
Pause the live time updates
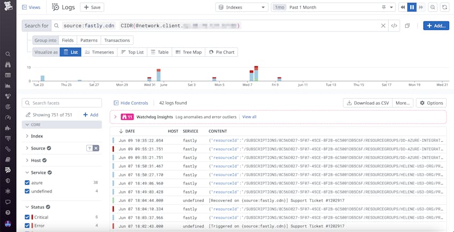tap(412, 7)
